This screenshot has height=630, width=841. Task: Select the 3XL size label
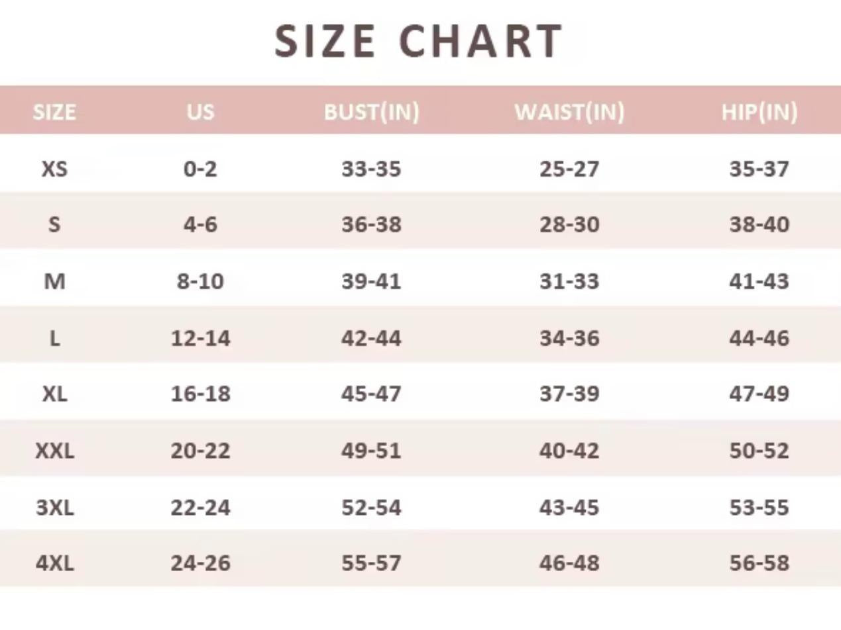pyautogui.click(x=54, y=508)
